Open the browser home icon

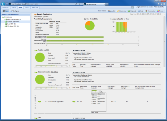coord(159,4)
